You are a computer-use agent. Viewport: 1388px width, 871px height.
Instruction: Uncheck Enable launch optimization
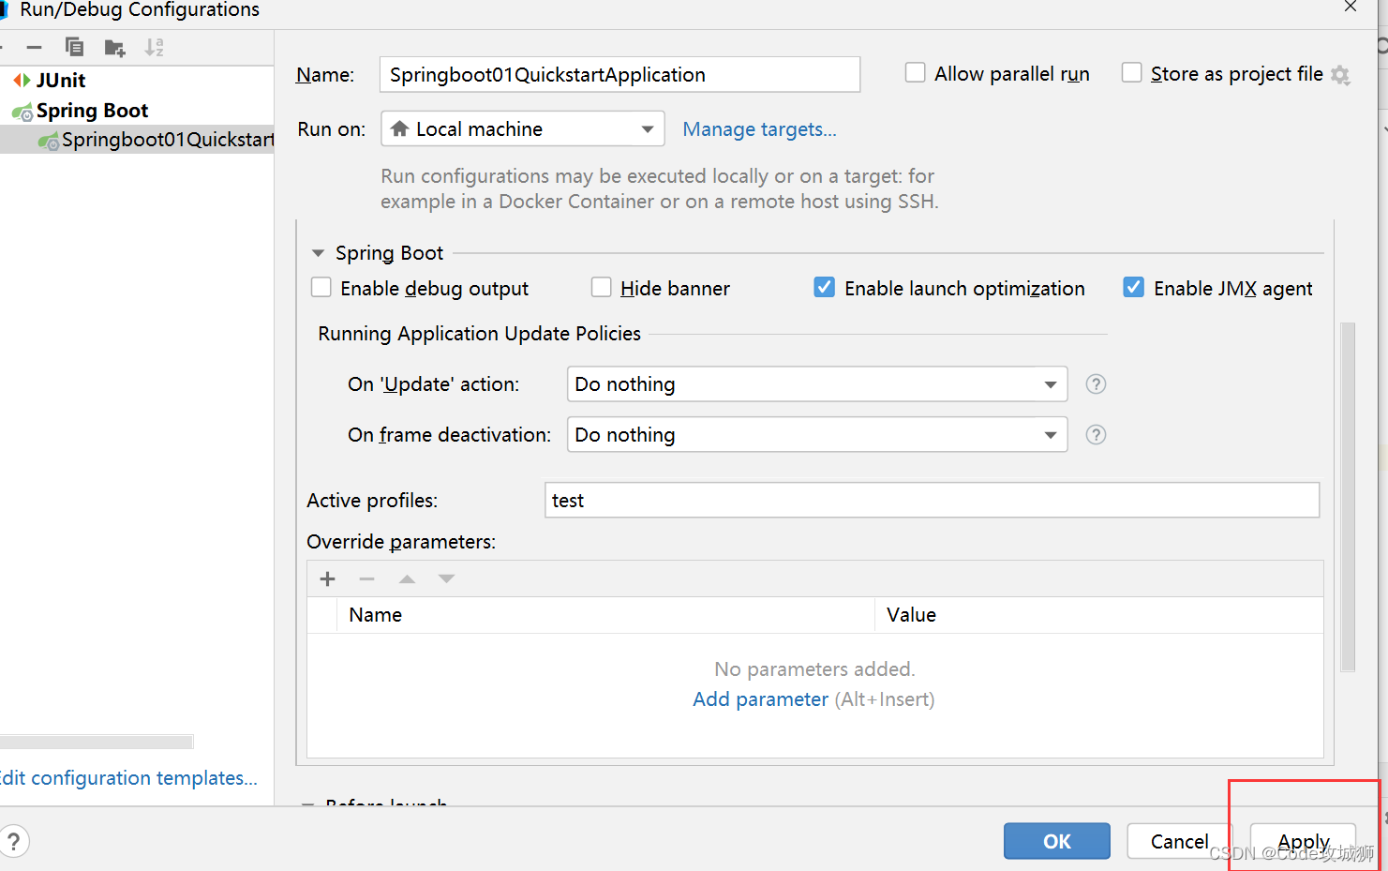[825, 288]
